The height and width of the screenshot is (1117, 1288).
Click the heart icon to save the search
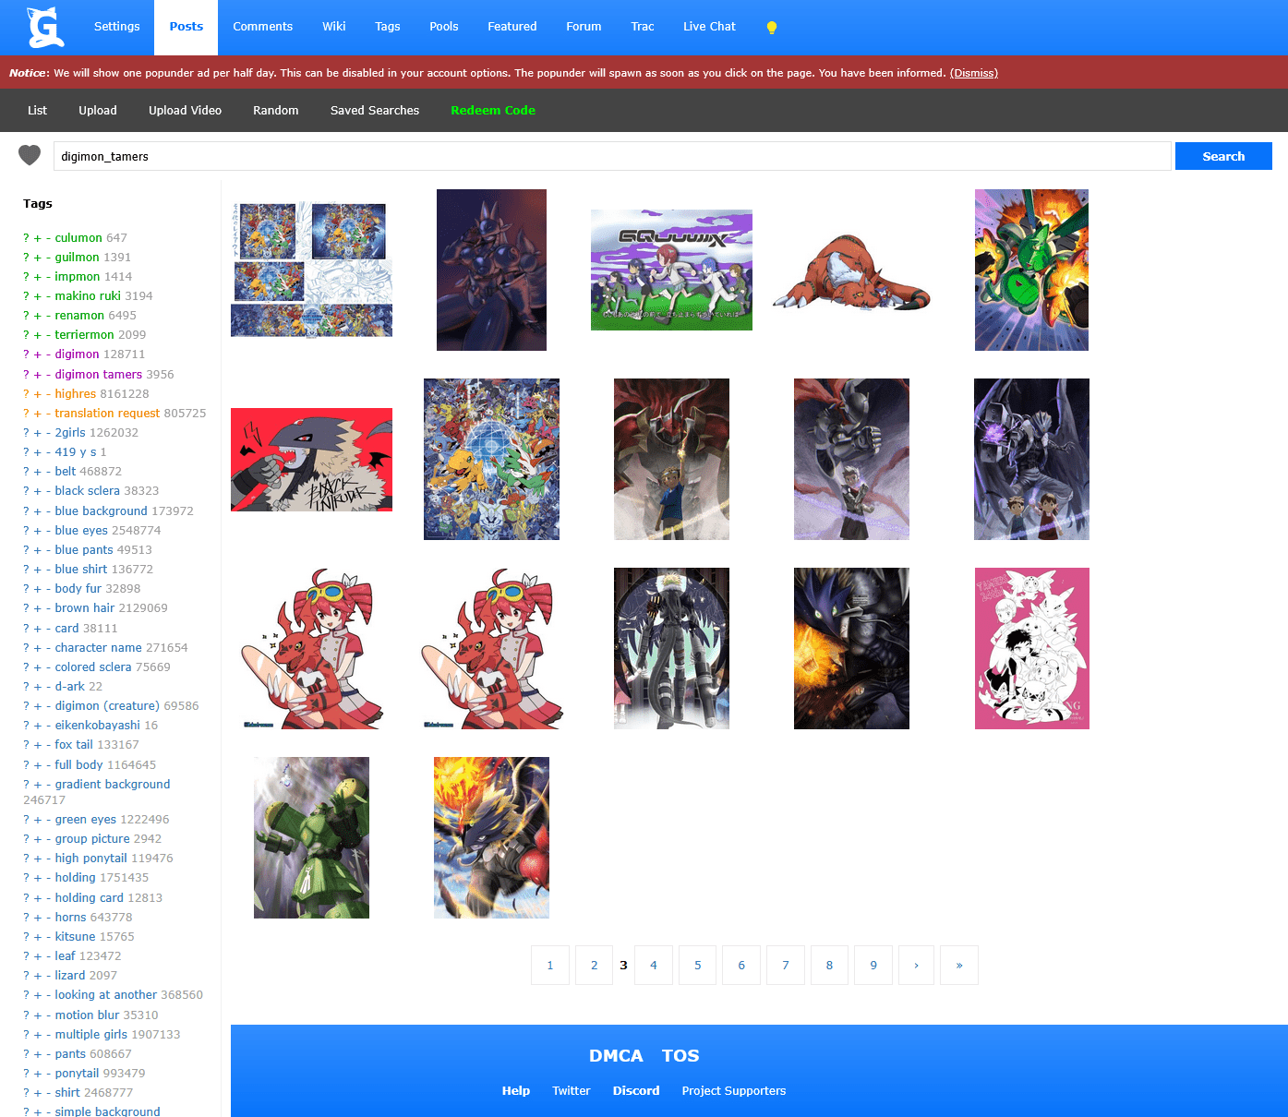30,156
